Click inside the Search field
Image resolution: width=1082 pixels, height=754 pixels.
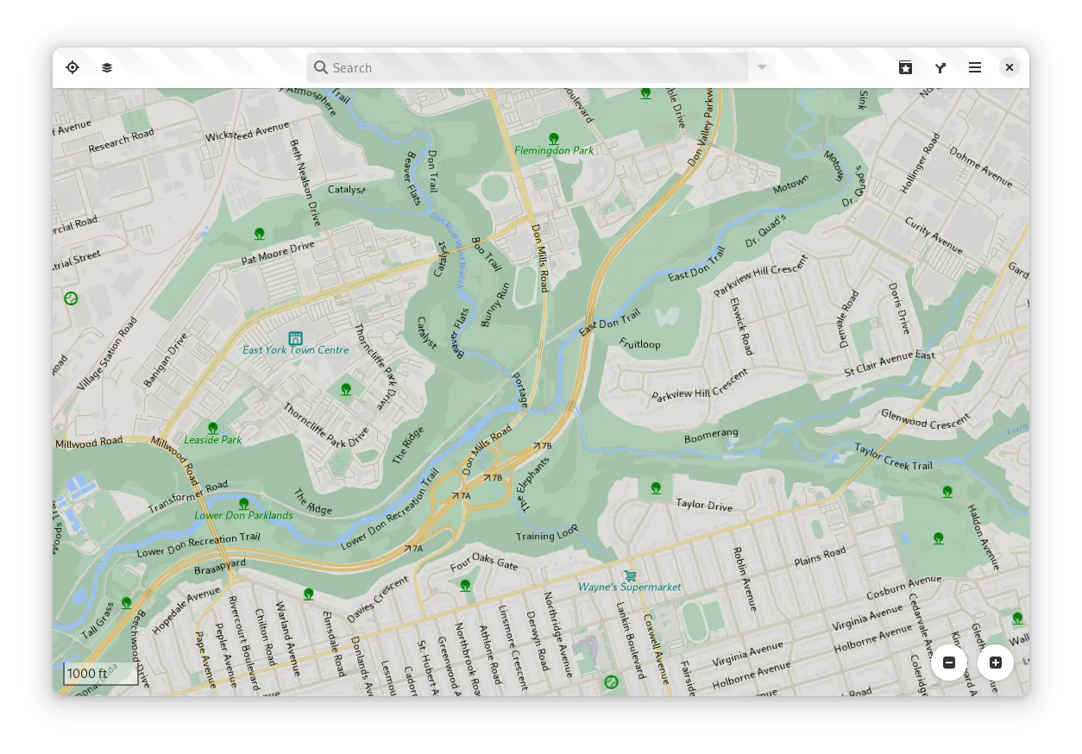pyautogui.click(x=526, y=67)
